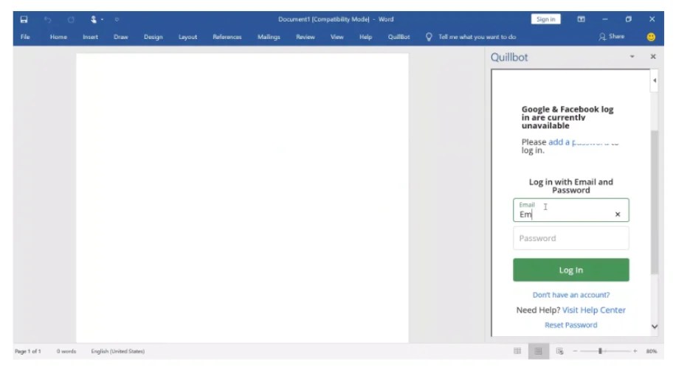
Task: Switch to the Mailings tab
Action: point(269,37)
